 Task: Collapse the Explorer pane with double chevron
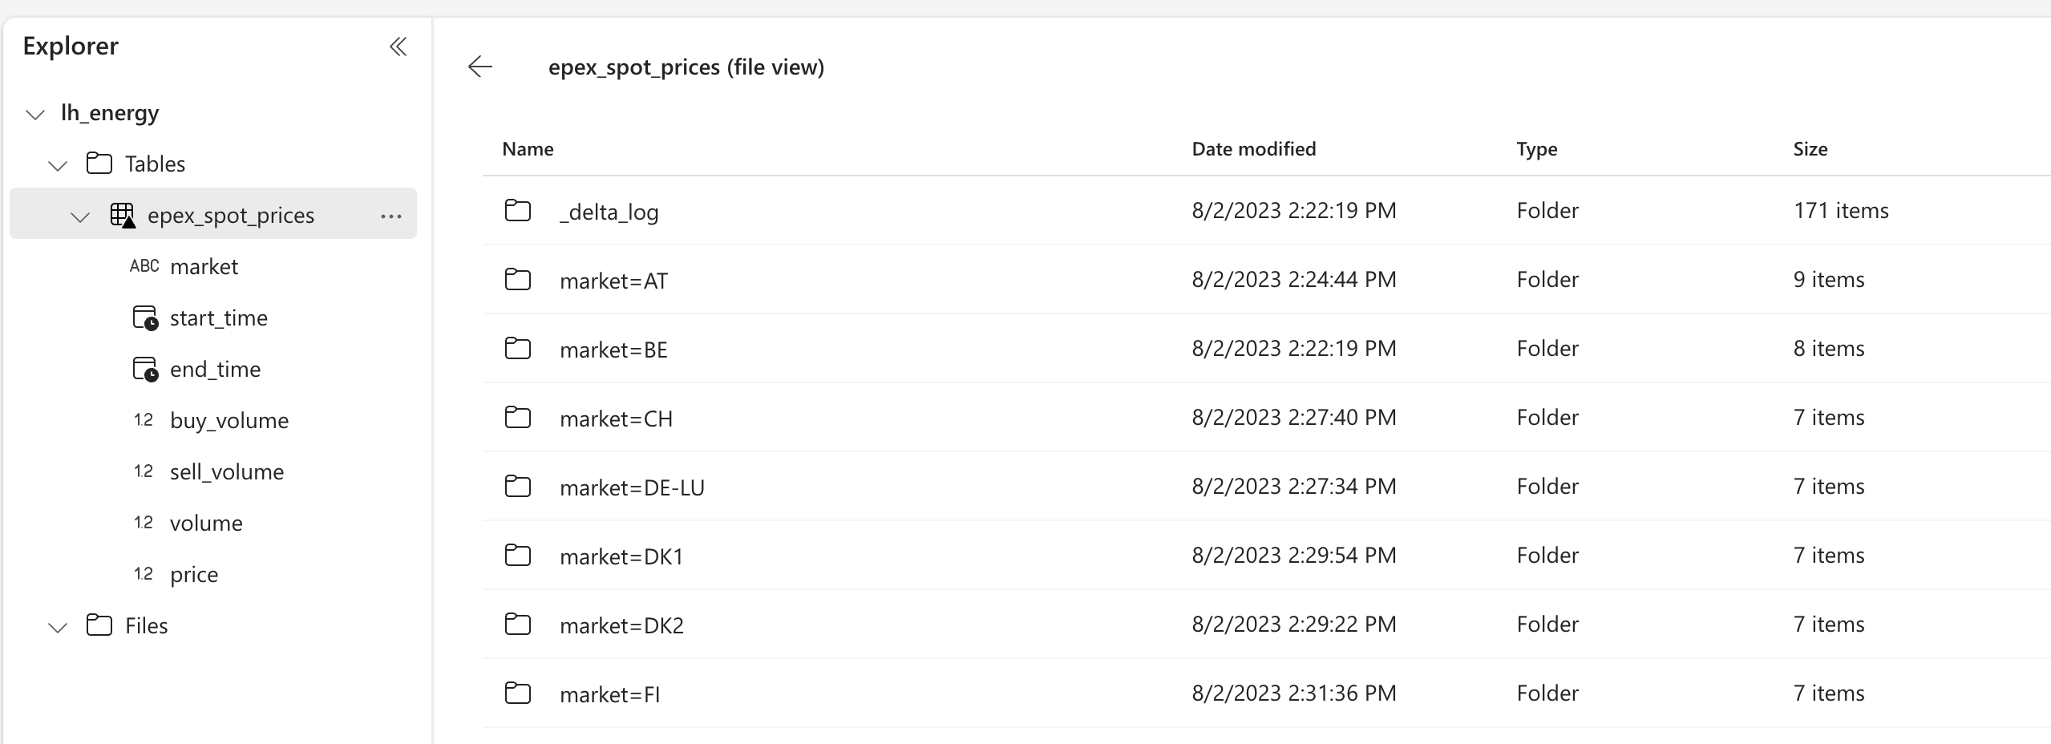(398, 46)
